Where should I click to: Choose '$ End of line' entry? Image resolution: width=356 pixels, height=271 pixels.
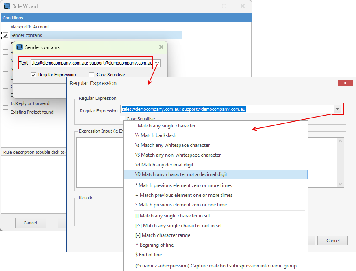click(215, 255)
